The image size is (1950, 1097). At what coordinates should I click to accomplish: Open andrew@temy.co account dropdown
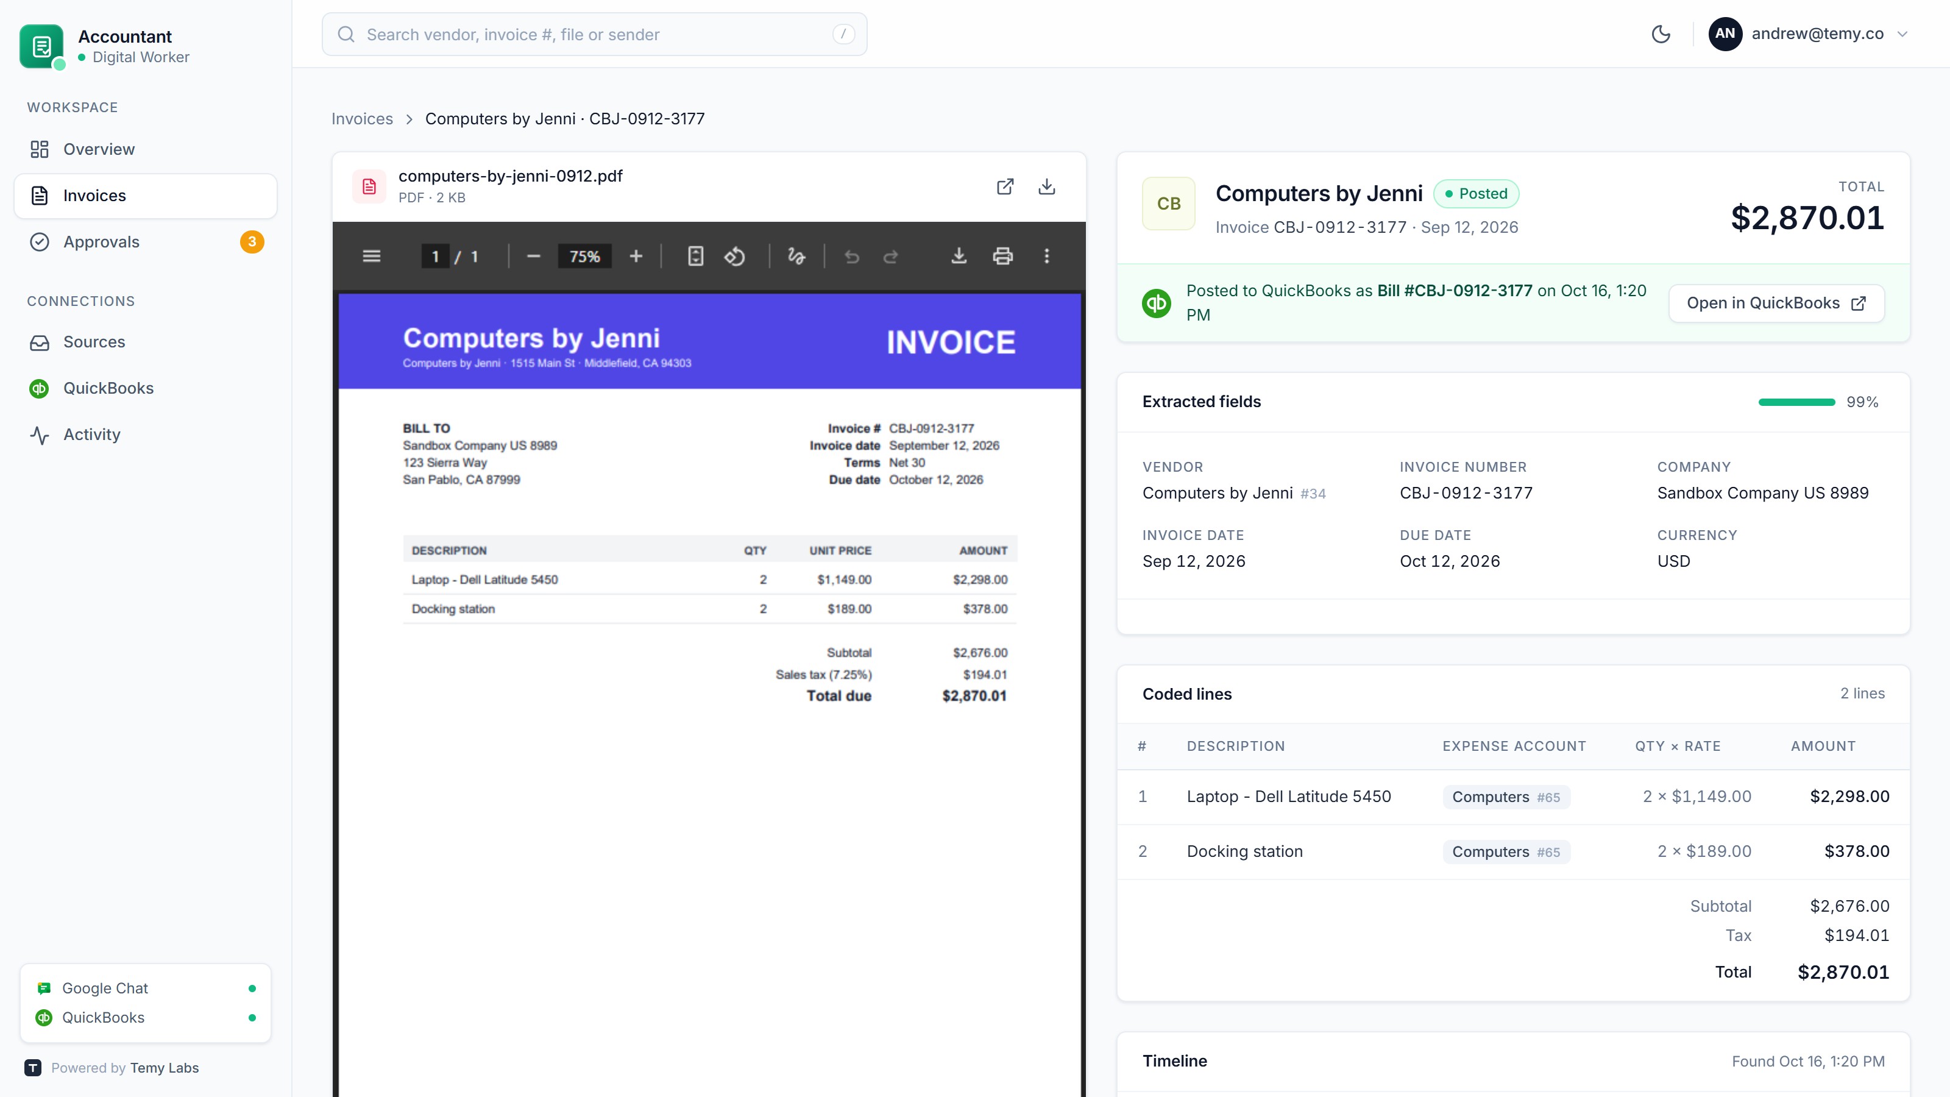point(1809,34)
